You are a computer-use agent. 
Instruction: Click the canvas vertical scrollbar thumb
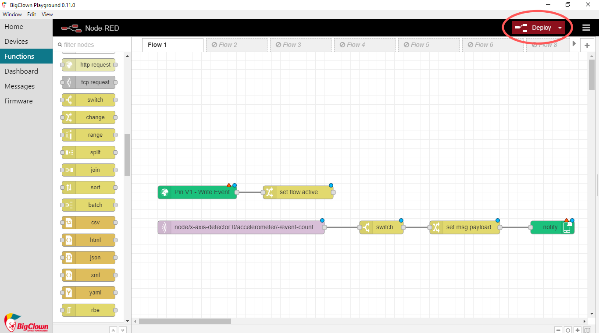(592, 74)
